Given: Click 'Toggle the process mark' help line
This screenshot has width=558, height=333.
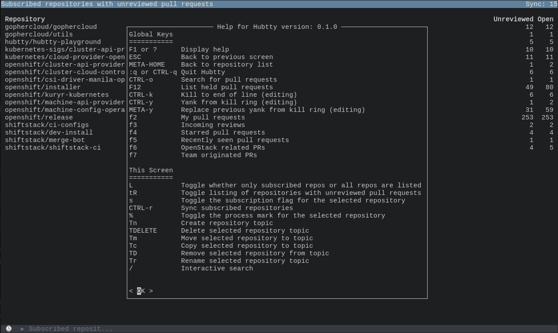Looking at the screenshot, I should (x=283, y=215).
